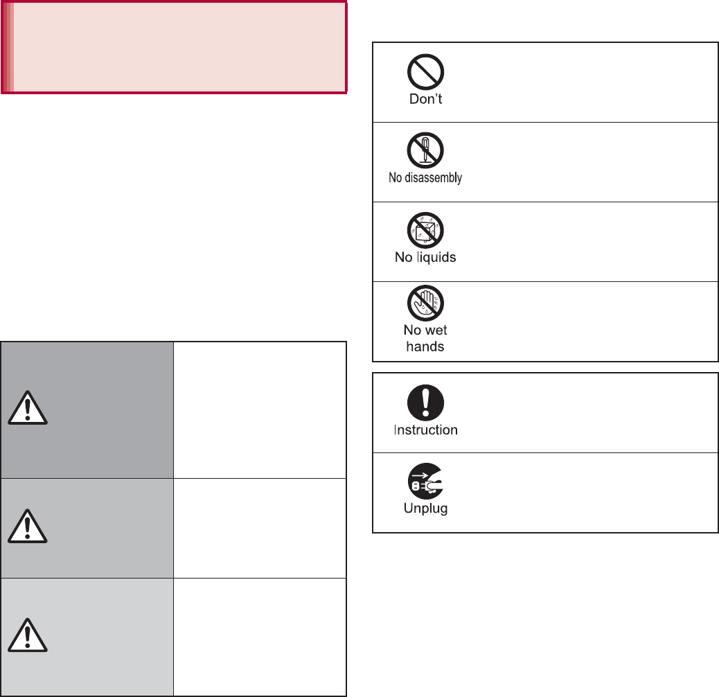Select the Unplug power plug icon
This screenshot has height=697, width=719.
point(425,481)
